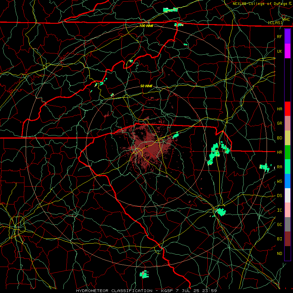Click the IC light pink legend swatch
The width and height of the screenshot is (293, 293).
pos(287,210)
